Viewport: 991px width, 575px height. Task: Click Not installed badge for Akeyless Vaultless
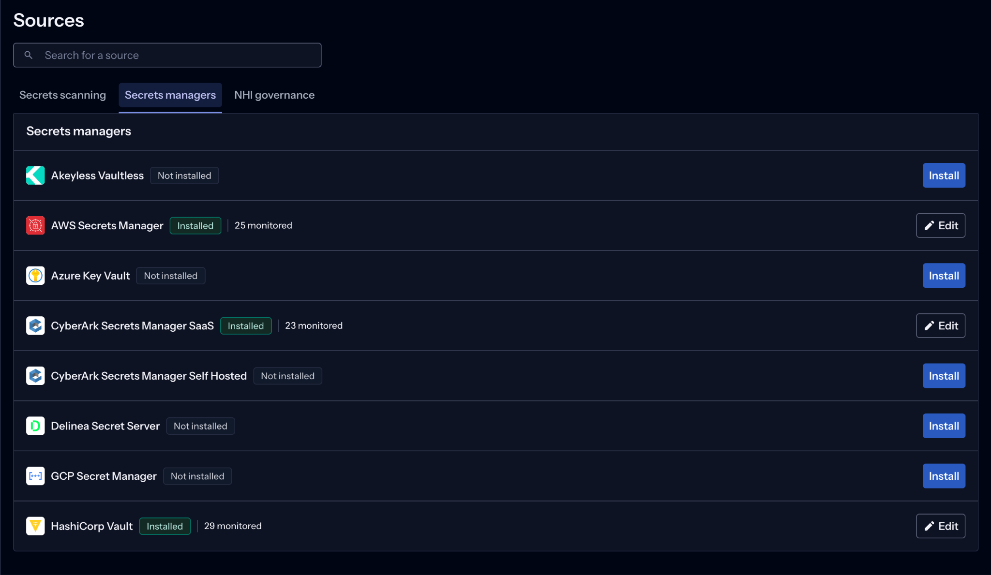(x=184, y=176)
